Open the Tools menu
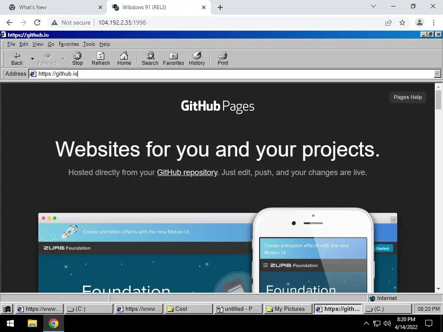 [89, 44]
